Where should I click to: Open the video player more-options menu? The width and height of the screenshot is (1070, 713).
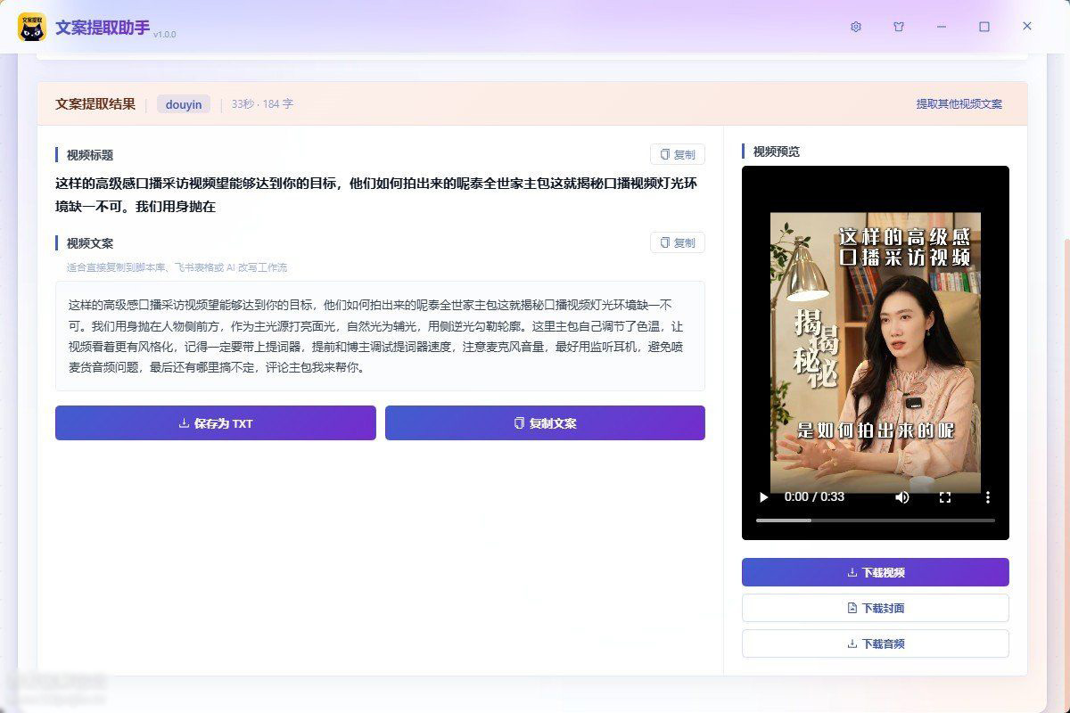coord(987,496)
